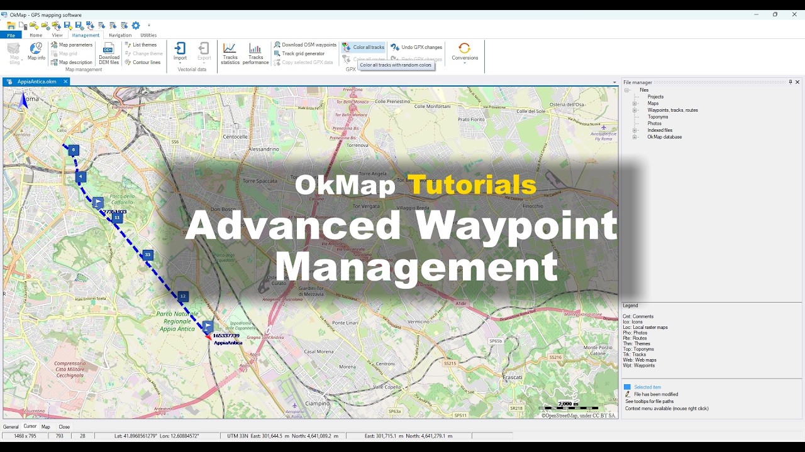
Task: Switch to the General bottom tab
Action: coord(11,427)
